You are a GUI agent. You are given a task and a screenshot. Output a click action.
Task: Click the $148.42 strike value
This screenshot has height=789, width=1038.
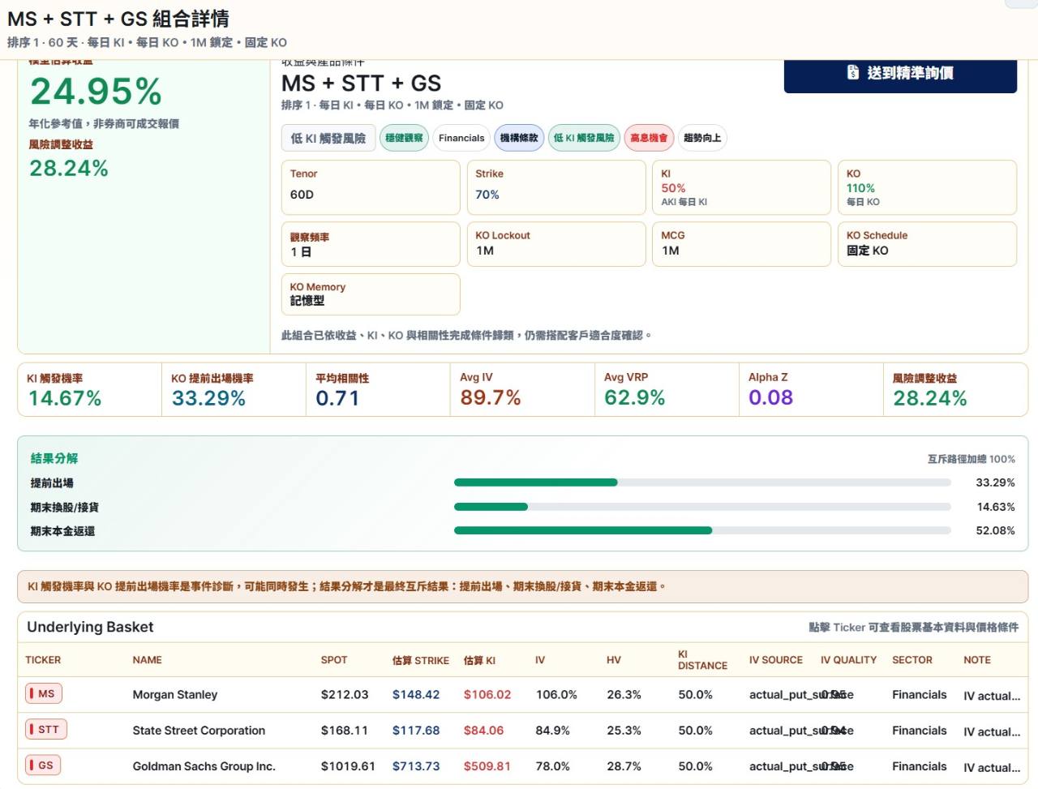point(416,695)
